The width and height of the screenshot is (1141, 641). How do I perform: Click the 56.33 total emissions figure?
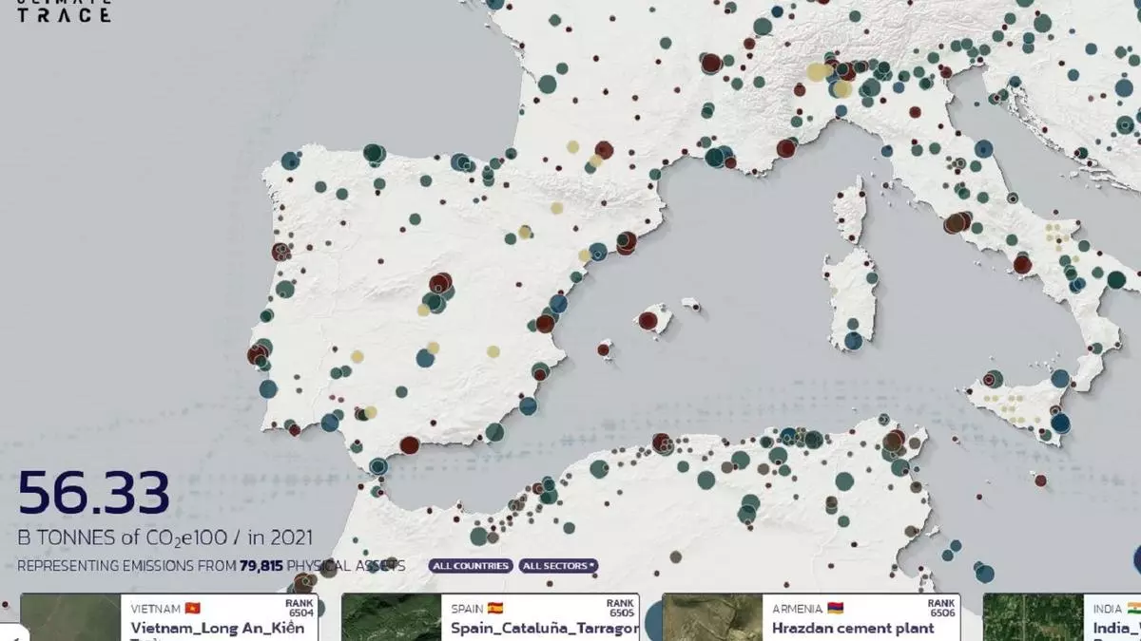[94, 494]
